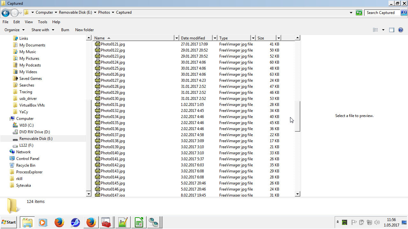Open the YaCy folder
This screenshot has height=229, width=408.
click(24, 112)
